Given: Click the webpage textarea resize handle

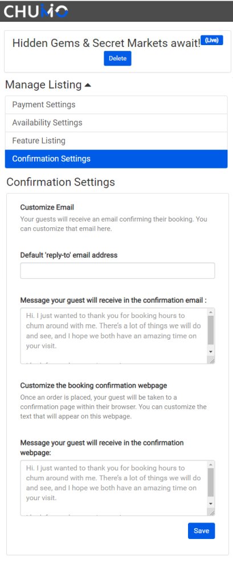Looking at the screenshot, I should [x=211, y=512].
